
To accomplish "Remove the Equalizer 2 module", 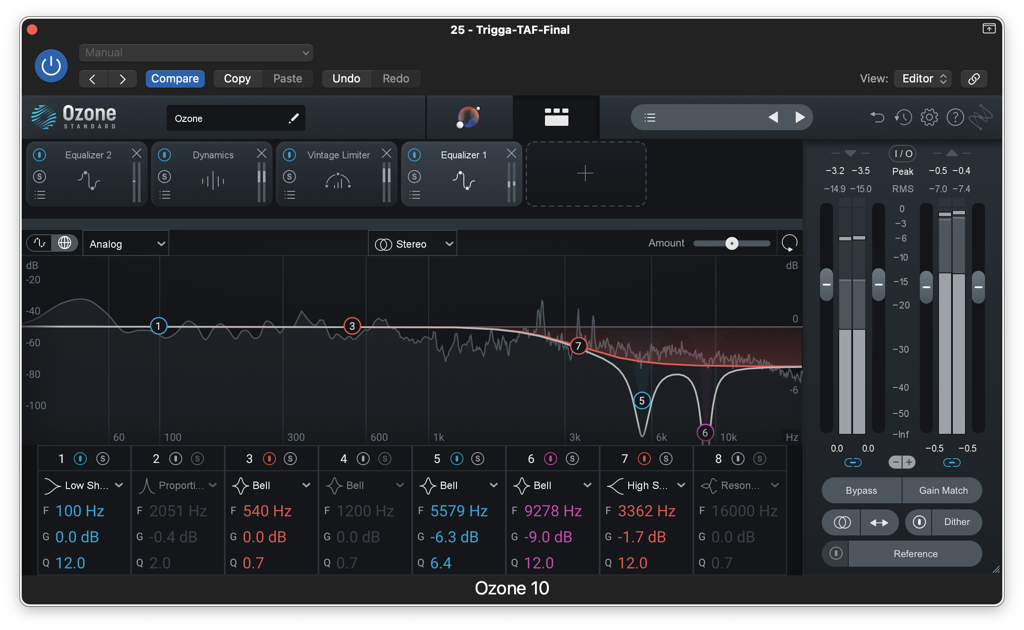I will click(x=137, y=153).
